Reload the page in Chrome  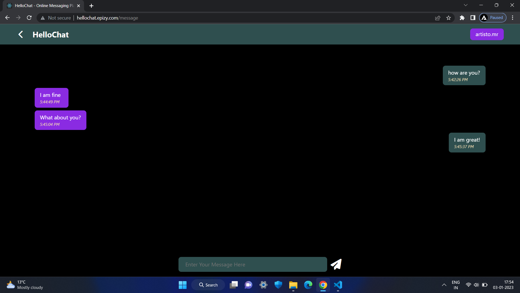[x=29, y=18]
